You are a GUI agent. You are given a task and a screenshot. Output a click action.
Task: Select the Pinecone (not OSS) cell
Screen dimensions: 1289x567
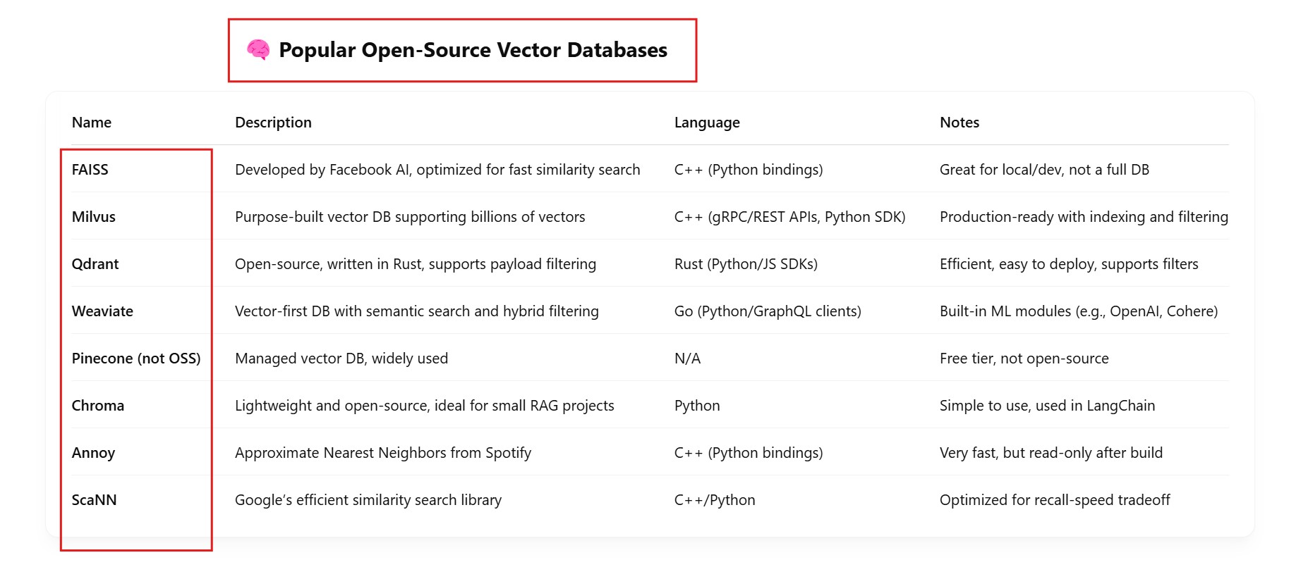(x=136, y=359)
